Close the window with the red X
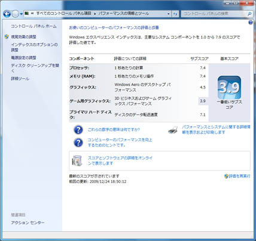256x241 pixels. [246, 3]
